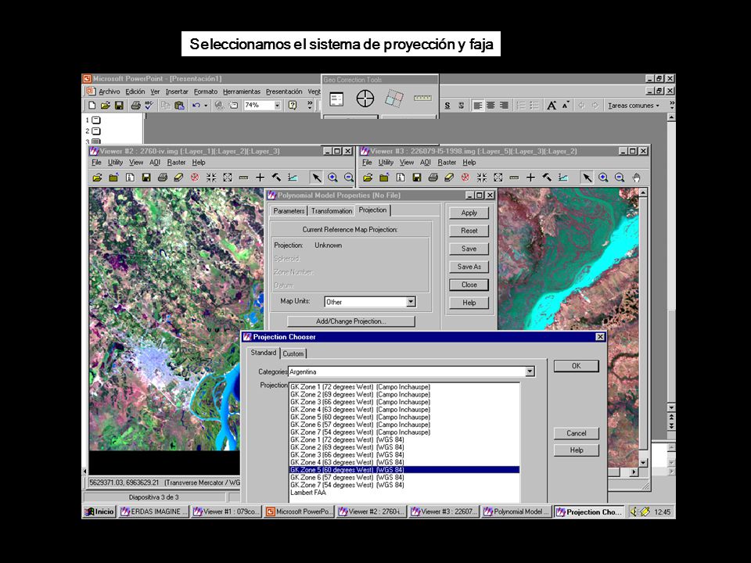Click the close-top-layer icon in Viewer #3
The width and height of the screenshot is (751, 563).
coord(465,178)
